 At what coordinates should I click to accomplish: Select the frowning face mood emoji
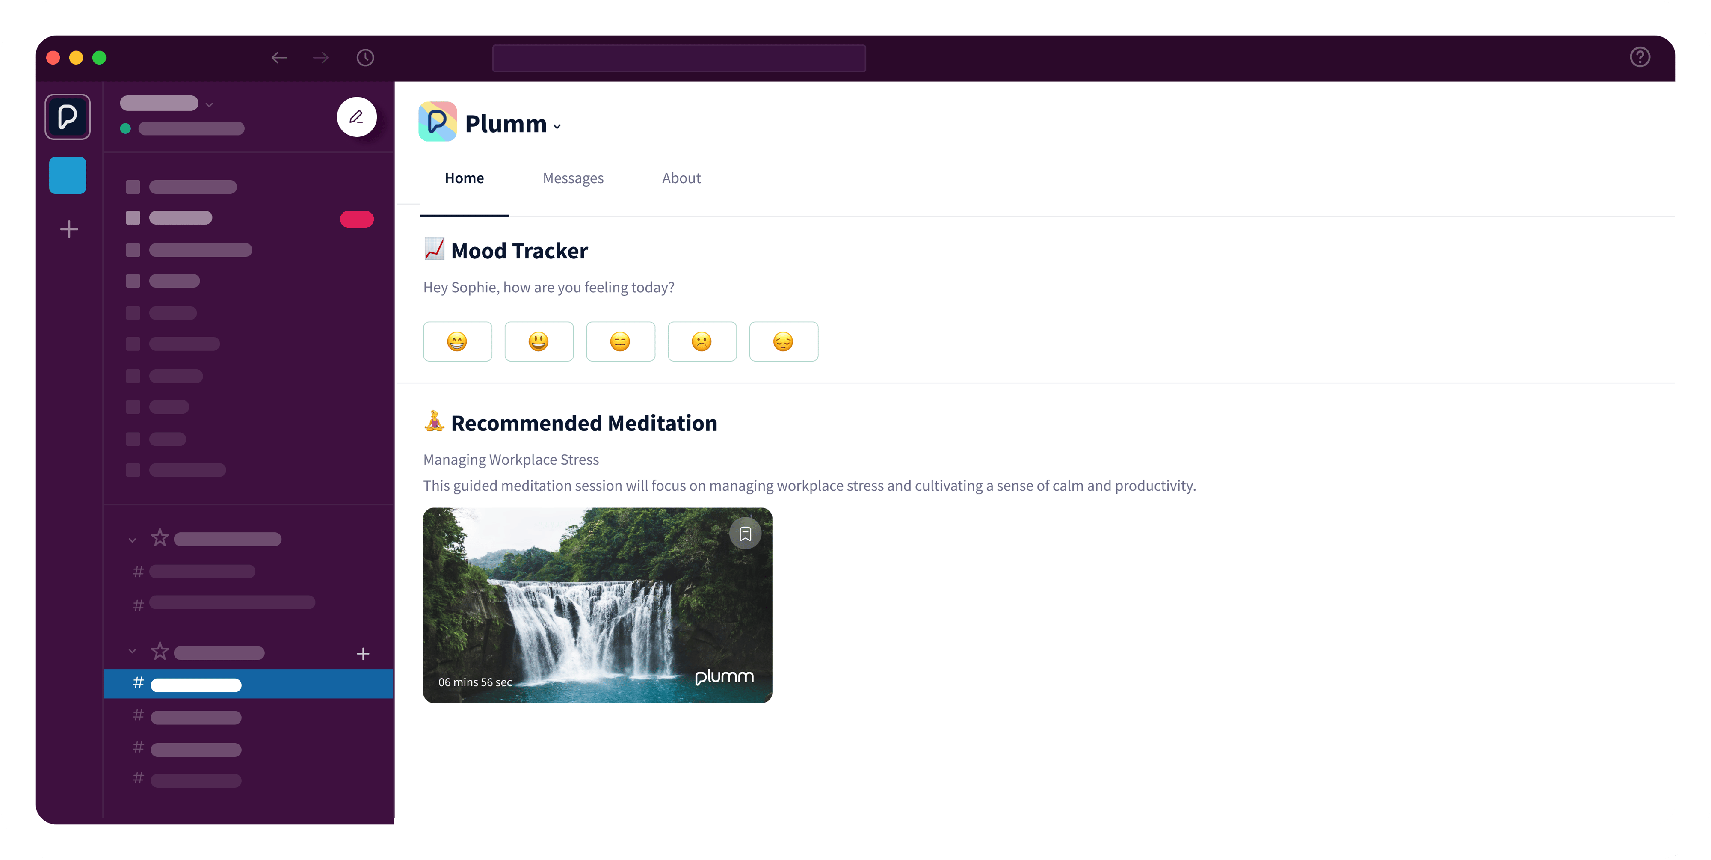[702, 341]
